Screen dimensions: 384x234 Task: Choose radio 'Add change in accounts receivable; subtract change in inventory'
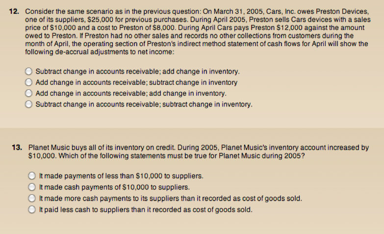(28, 82)
